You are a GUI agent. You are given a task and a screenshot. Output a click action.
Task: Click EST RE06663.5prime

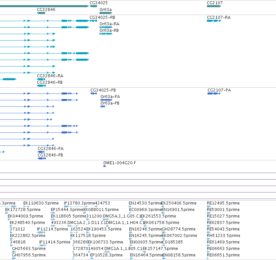click(223, 249)
